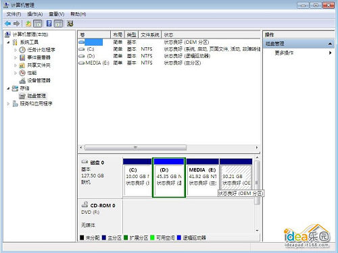Collapse the 系统工具 tree node

[8, 42]
